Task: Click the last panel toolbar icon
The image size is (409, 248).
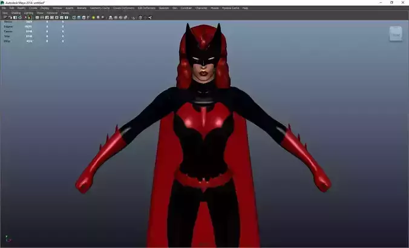Action: pos(149,18)
